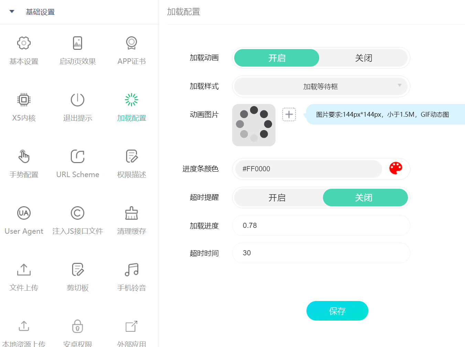Image resolution: width=465 pixels, height=347 pixels.
Task: Click the URL Scheme label
Action: 78,174
